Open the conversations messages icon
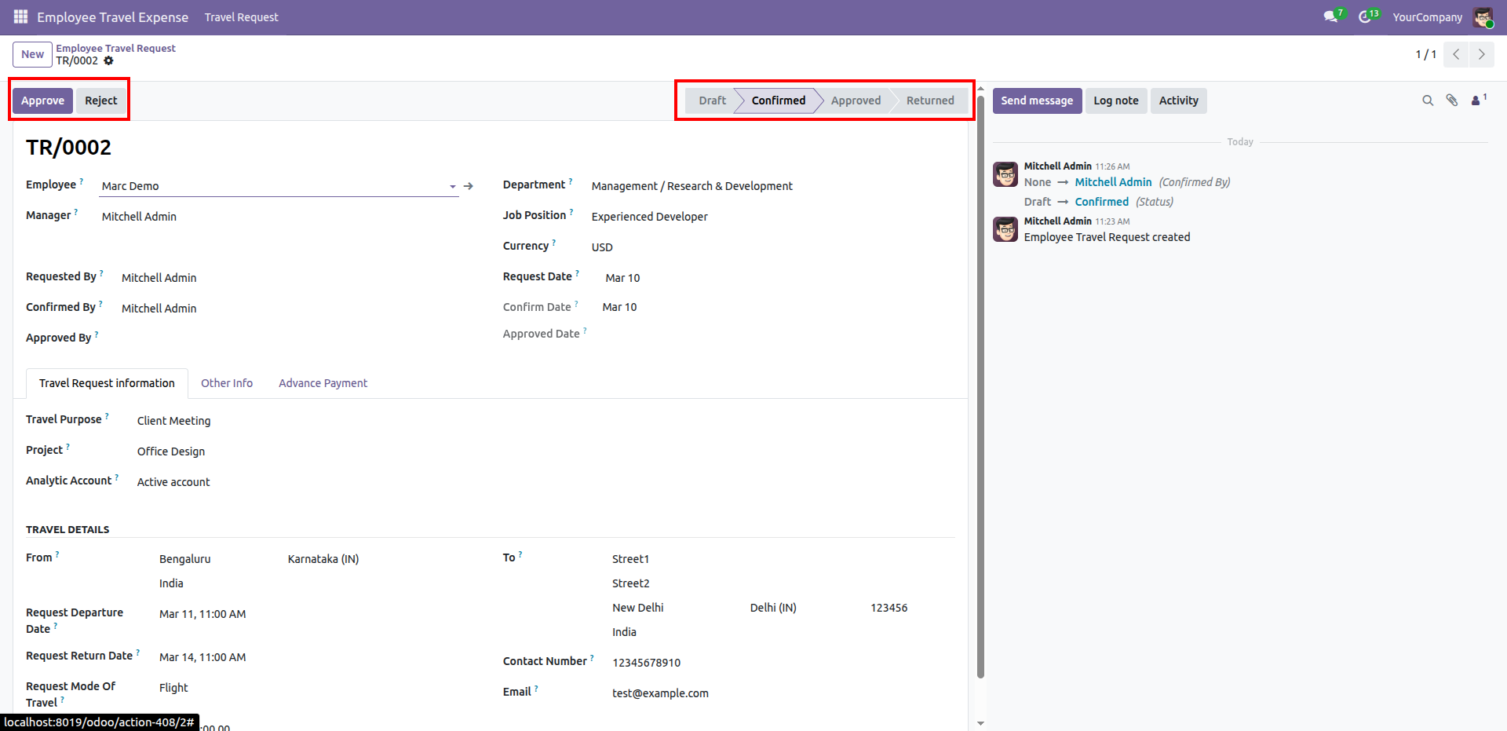The width and height of the screenshot is (1507, 731). 1330,16
